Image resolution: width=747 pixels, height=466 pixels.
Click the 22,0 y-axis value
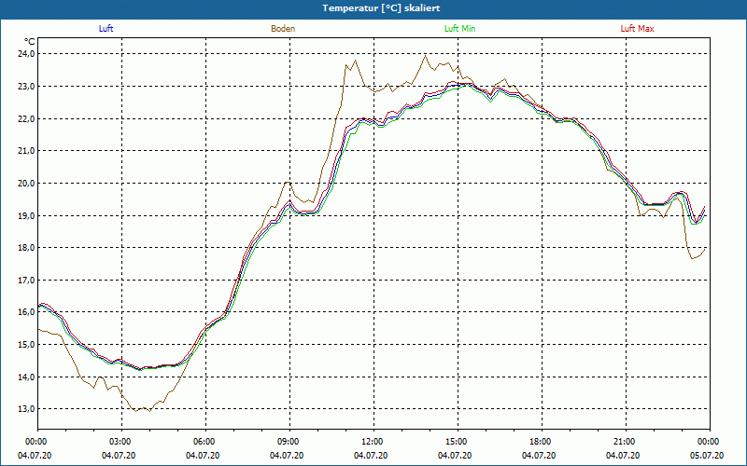tap(26, 119)
